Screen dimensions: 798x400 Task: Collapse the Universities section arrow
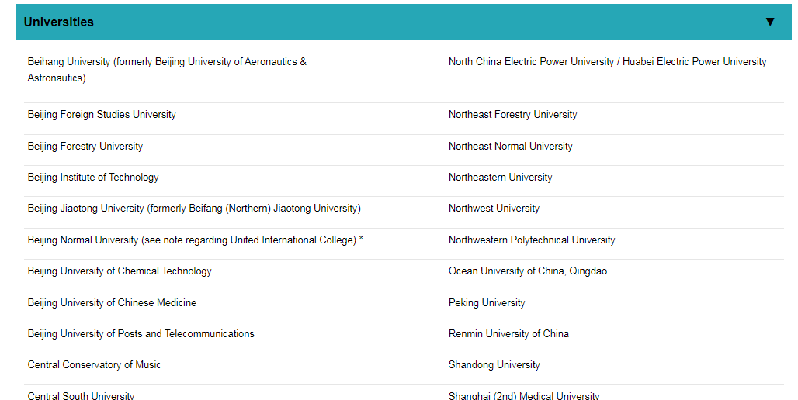(770, 22)
